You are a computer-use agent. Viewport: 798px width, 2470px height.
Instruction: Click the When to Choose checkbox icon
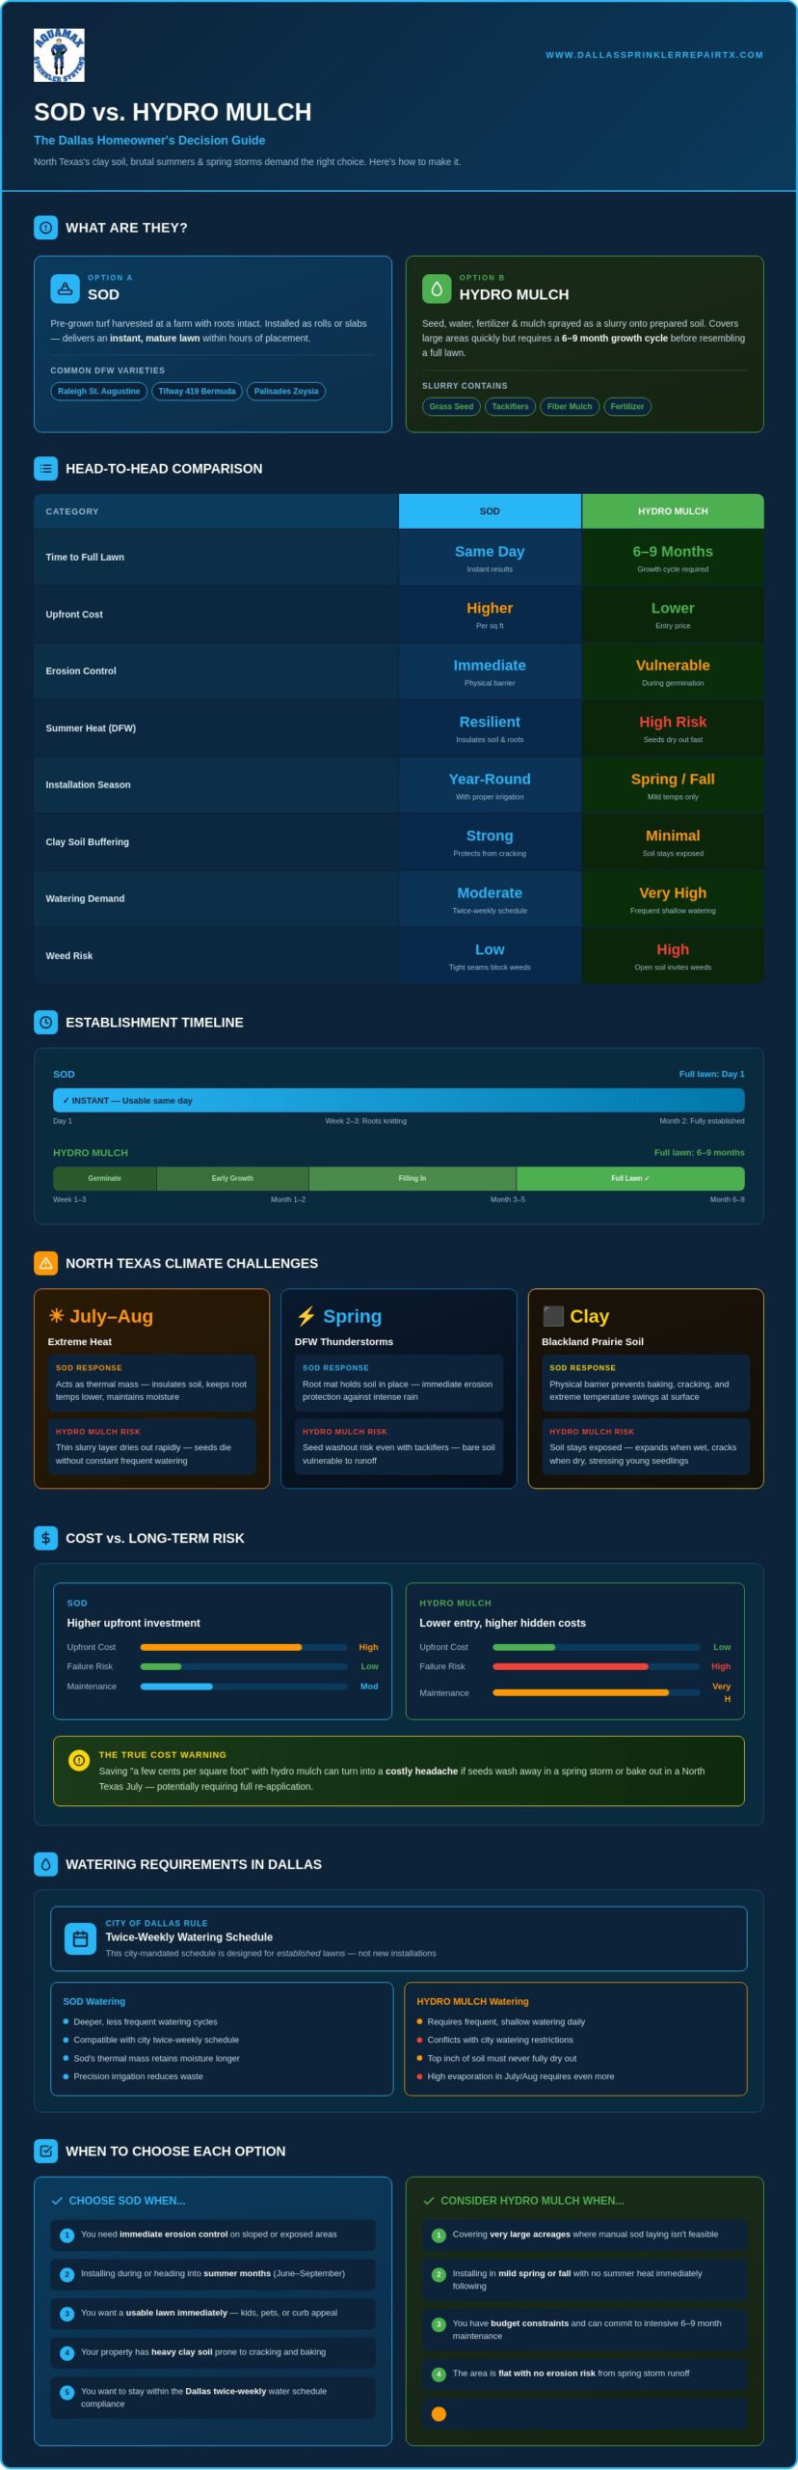click(x=45, y=2151)
